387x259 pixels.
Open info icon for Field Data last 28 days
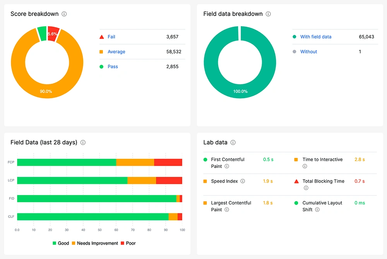(83, 142)
